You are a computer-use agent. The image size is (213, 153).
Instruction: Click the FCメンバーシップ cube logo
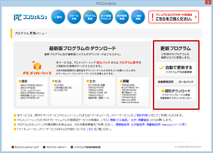[x=37, y=68]
